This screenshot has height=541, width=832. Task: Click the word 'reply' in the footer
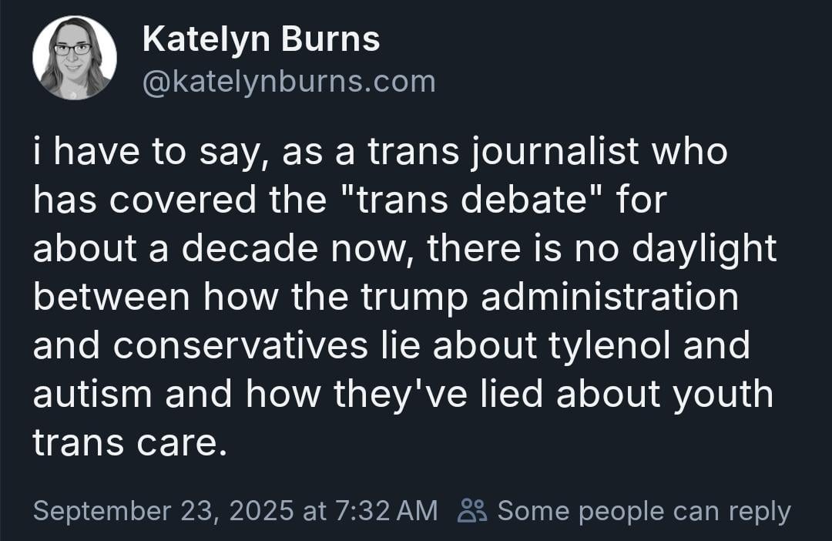tap(760, 512)
